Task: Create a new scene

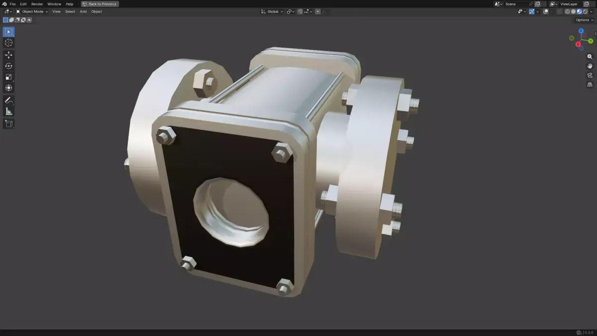Action: click(x=538, y=4)
